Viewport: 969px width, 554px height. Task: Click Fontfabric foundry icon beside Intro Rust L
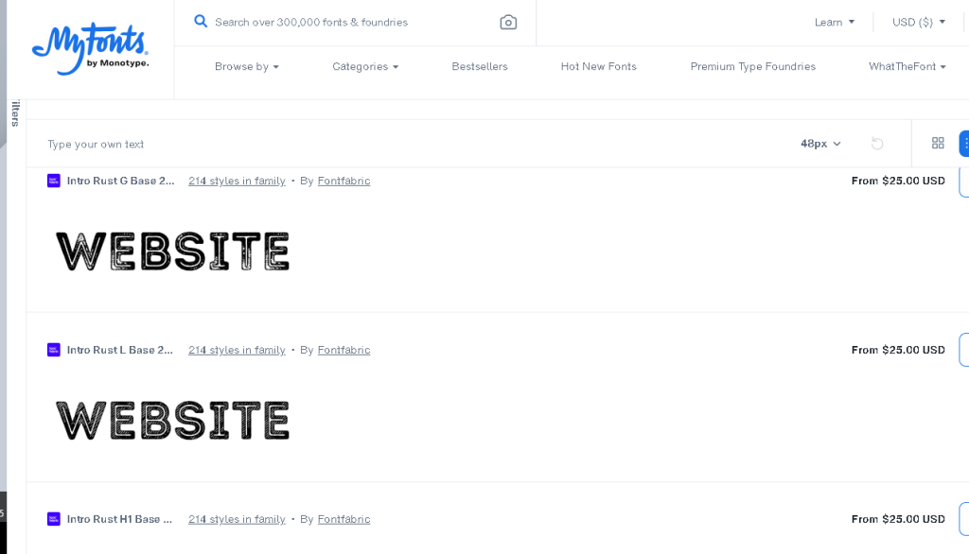[54, 350]
